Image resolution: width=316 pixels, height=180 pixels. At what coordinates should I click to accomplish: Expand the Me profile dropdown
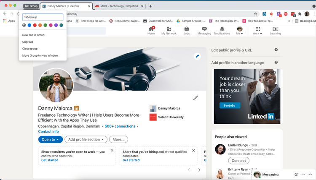(x=240, y=31)
